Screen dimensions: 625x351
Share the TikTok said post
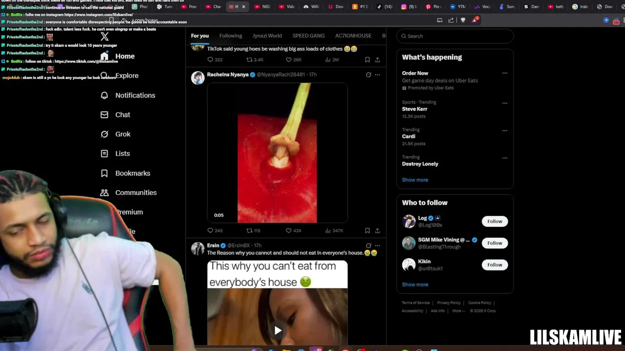click(377, 60)
